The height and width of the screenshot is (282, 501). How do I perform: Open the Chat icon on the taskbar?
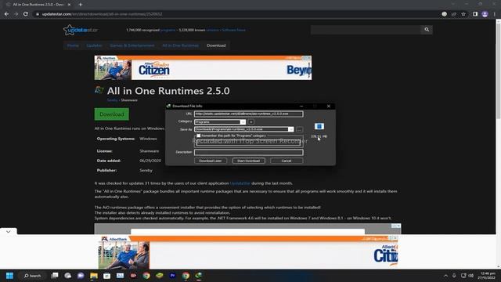81,276
